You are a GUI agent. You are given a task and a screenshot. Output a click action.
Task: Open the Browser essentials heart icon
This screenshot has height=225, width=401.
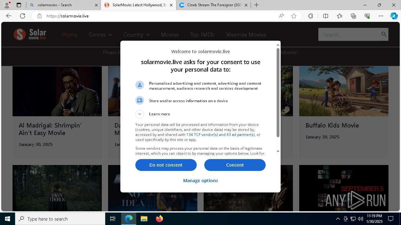367,16
